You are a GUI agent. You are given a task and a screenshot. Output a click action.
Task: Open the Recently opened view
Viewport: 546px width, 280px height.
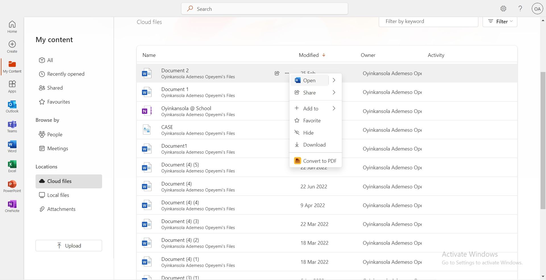pos(66,74)
